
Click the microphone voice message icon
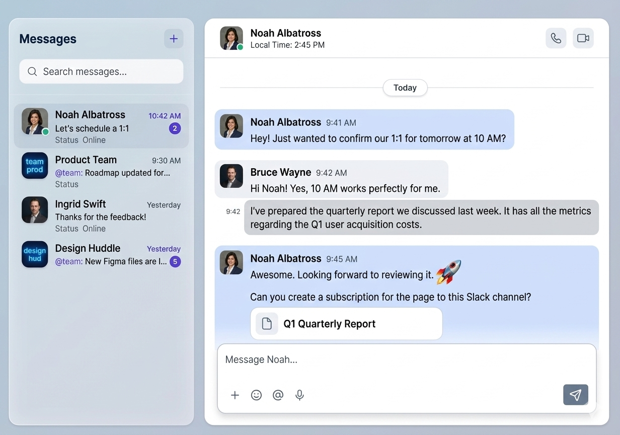(299, 395)
